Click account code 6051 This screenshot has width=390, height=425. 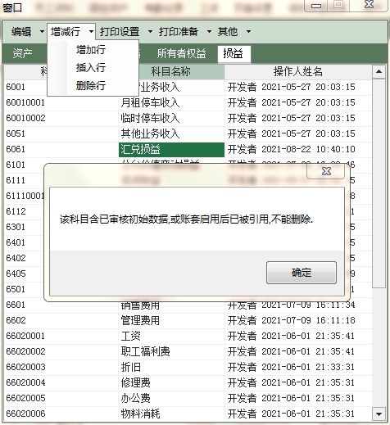click(x=16, y=133)
